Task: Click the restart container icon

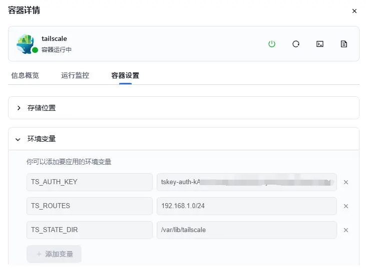Action: [x=296, y=44]
